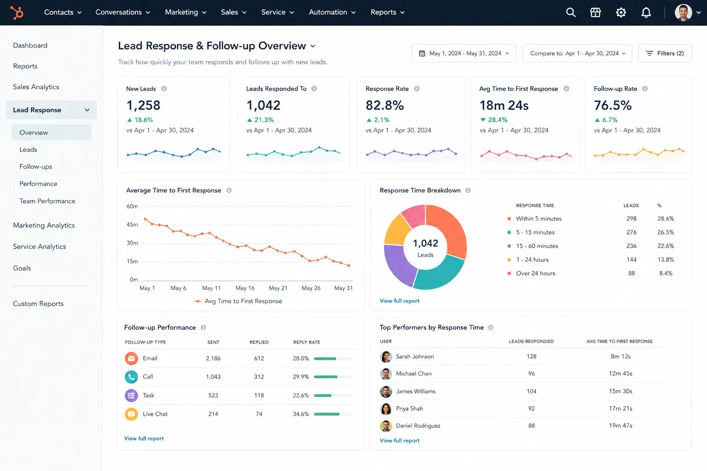Click info icon beside Average Time to First Response chart

click(x=229, y=190)
